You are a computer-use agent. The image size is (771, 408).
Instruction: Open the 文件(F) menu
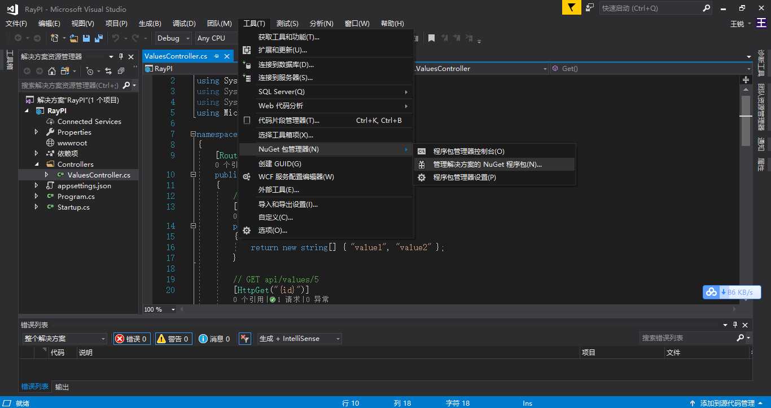pyautogui.click(x=16, y=24)
